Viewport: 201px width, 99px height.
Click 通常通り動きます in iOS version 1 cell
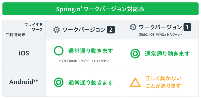point(167,54)
